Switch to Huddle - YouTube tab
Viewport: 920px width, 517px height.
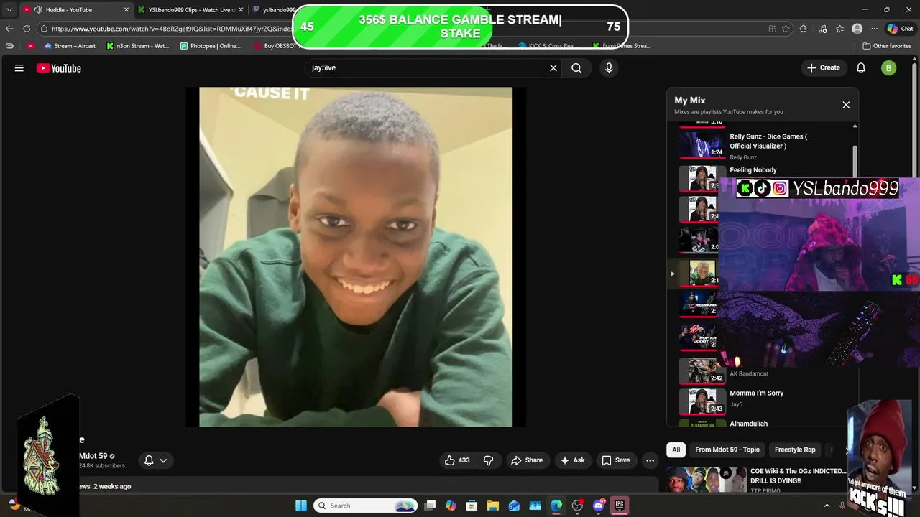pyautogui.click(x=76, y=10)
